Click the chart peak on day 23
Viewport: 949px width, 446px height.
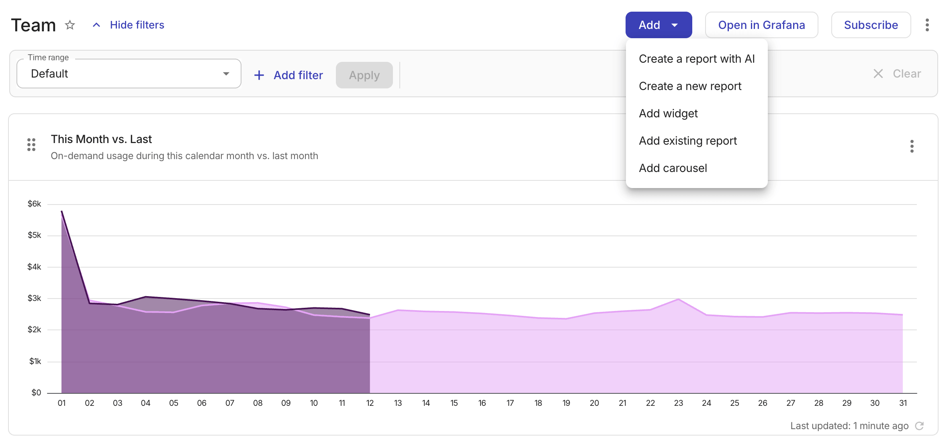tap(679, 299)
